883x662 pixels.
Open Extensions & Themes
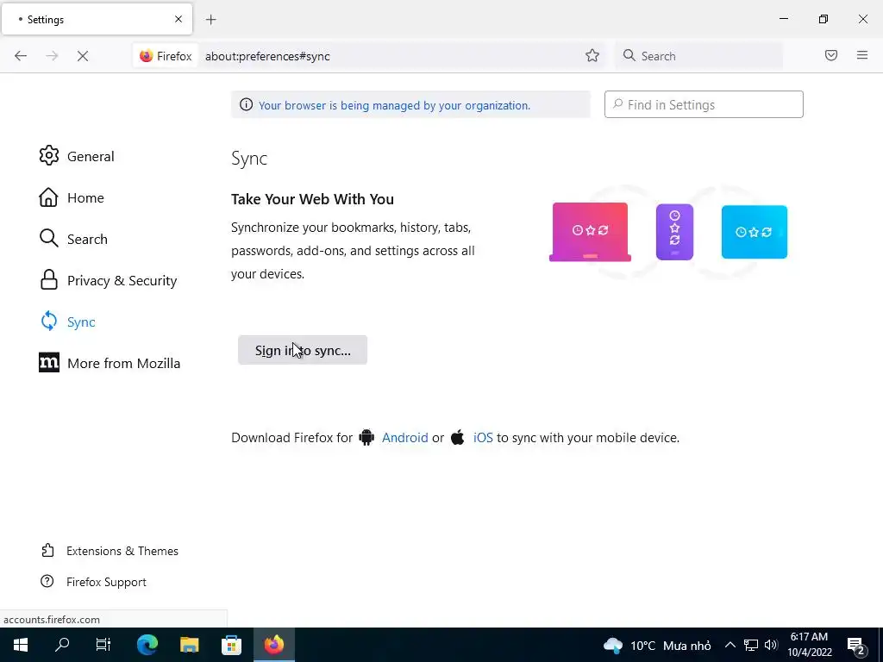tap(110, 551)
